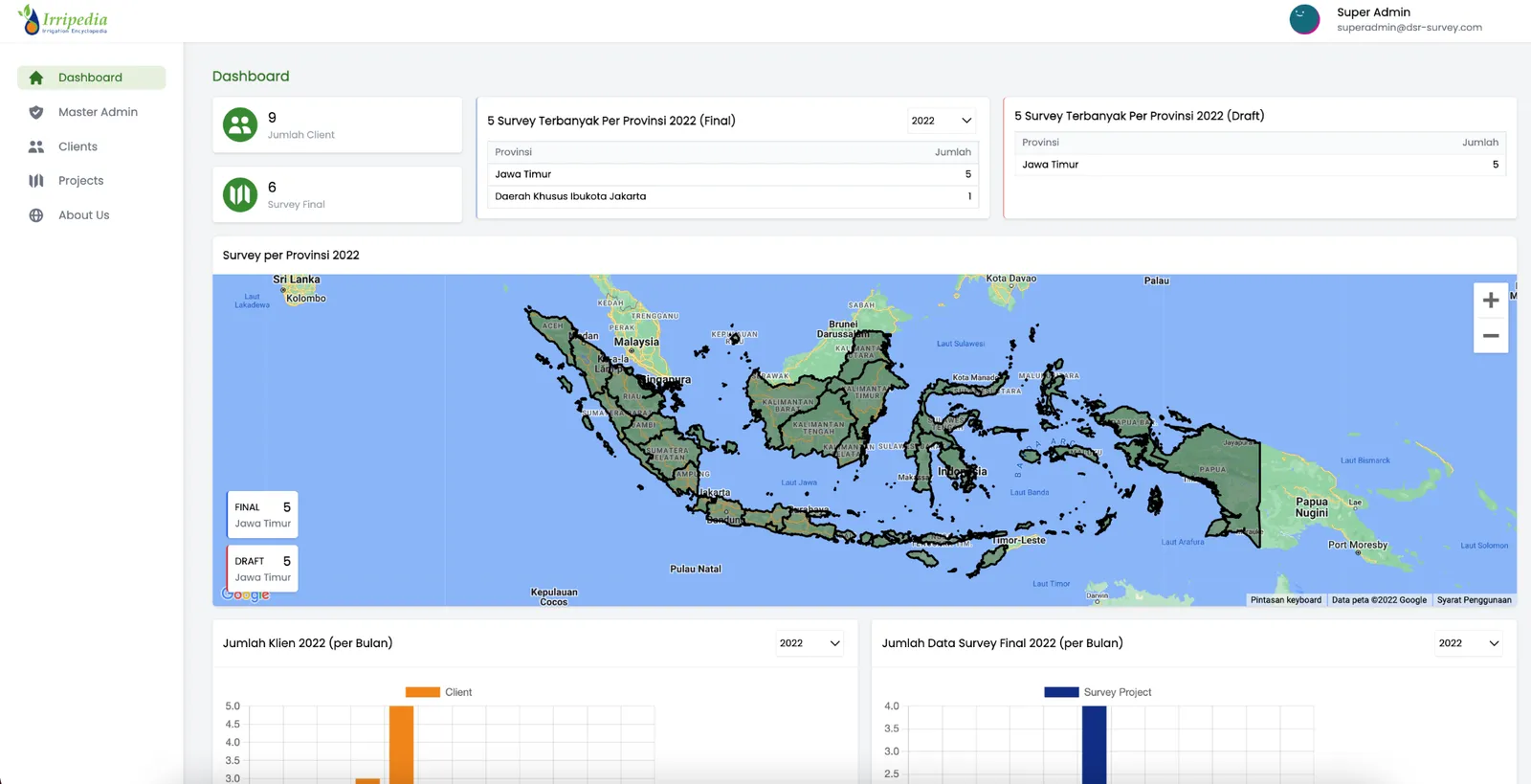The height and width of the screenshot is (784, 1531).
Task: Open year dropdown for Final survey table
Action: click(942, 121)
